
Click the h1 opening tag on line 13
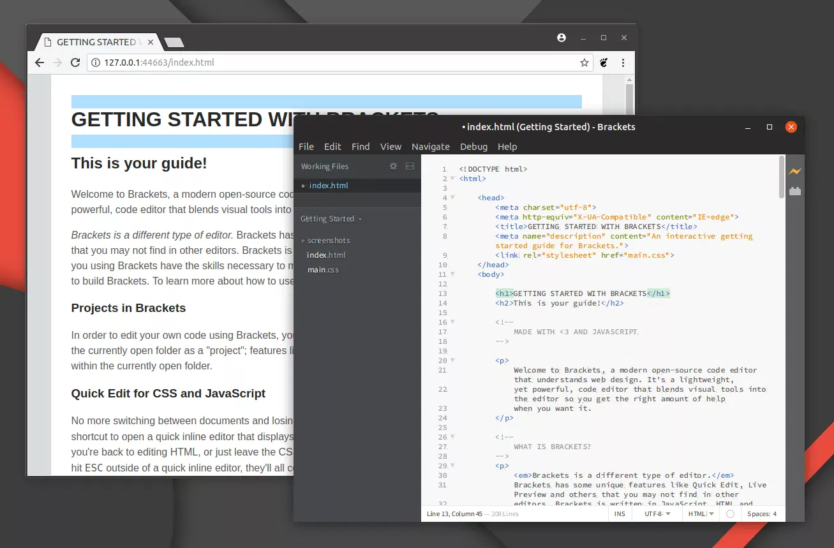tap(504, 293)
